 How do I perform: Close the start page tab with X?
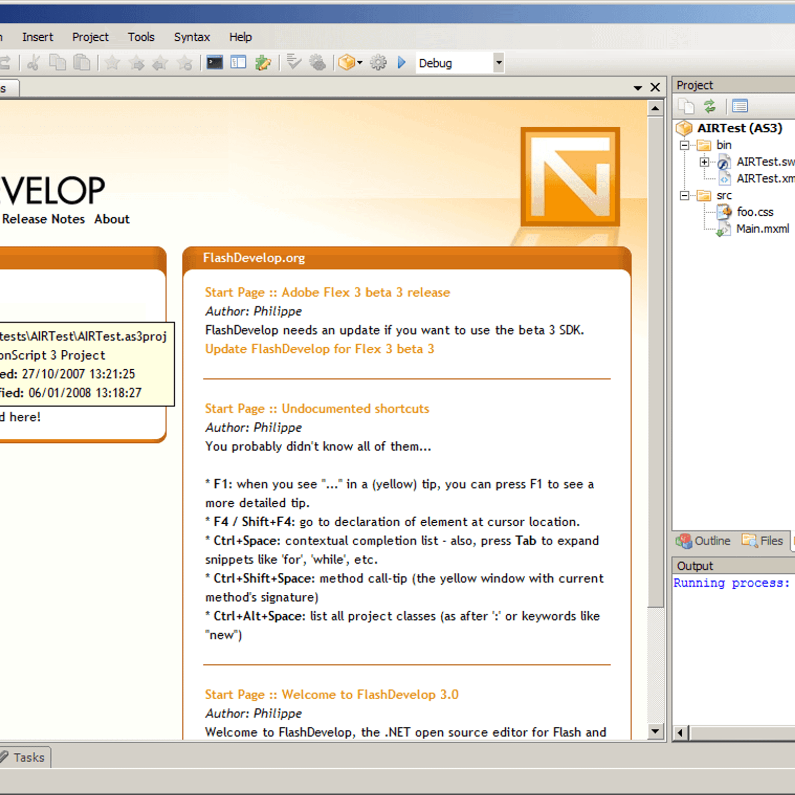pos(655,87)
